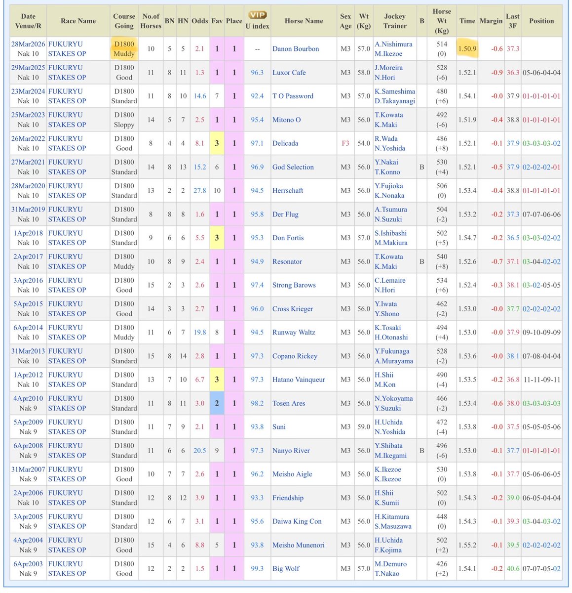Open Herrschaft horse profile
The image size is (572, 593).
pos(288,191)
